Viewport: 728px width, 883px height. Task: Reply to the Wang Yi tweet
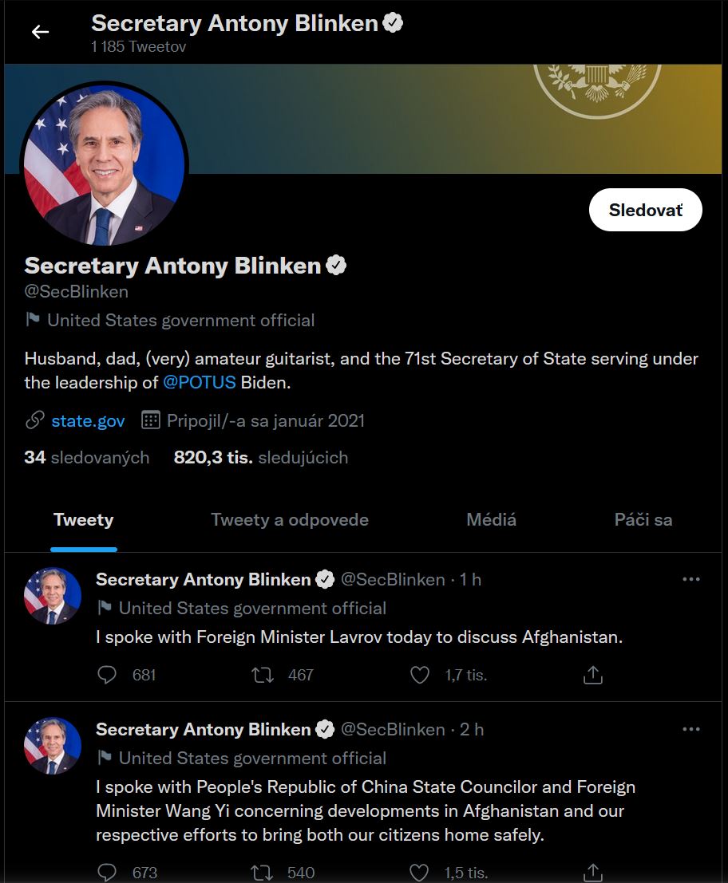[107, 872]
